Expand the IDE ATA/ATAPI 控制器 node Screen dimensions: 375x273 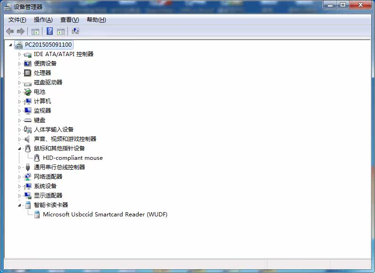(19, 54)
